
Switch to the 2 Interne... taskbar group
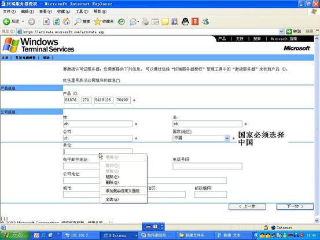pos(120,235)
